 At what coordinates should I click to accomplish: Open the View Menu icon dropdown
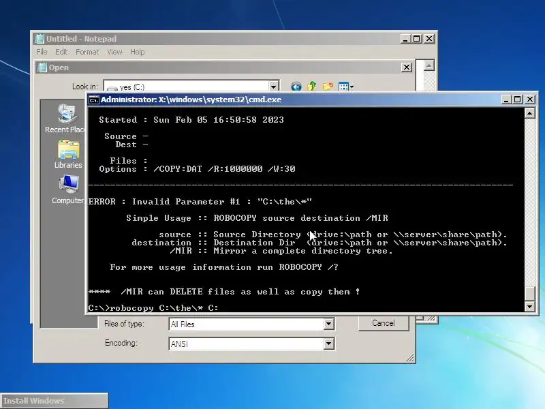coord(346,87)
